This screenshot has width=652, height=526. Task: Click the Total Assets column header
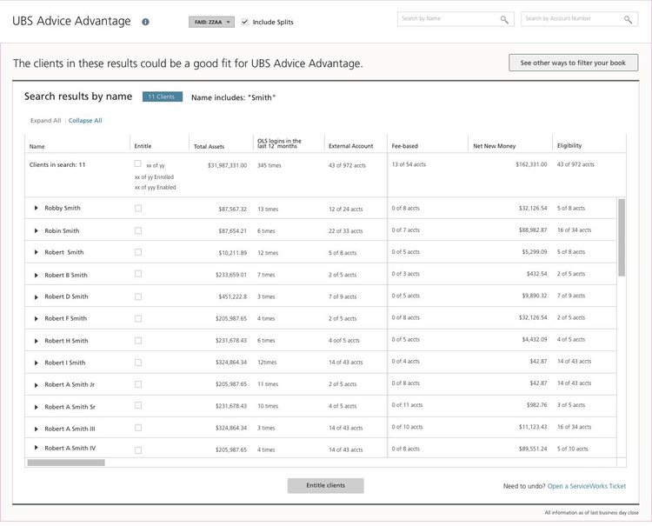[x=209, y=146]
